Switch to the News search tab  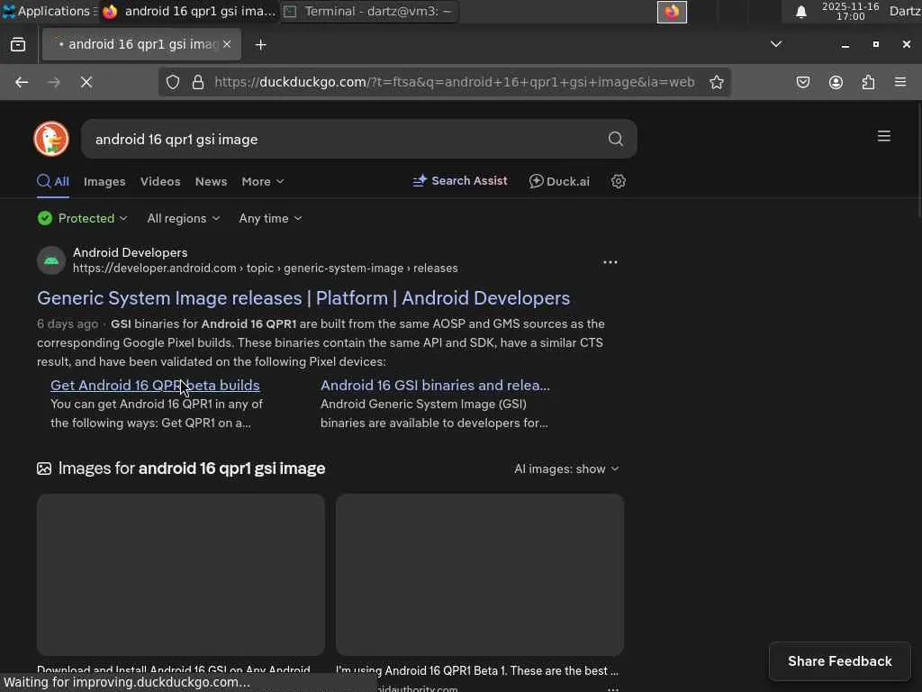tap(211, 182)
